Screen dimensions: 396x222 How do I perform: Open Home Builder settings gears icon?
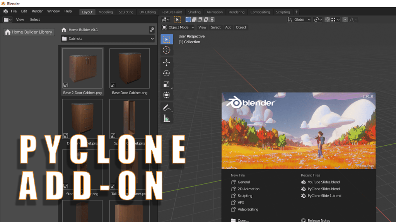[x=152, y=30]
